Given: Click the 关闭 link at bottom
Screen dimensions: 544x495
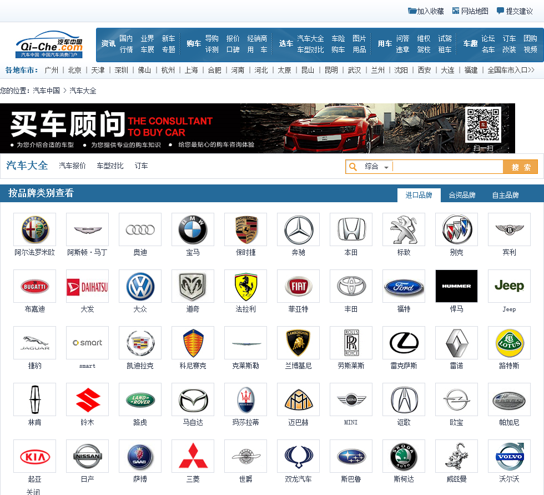Looking at the screenshot, I should tap(33, 491).
